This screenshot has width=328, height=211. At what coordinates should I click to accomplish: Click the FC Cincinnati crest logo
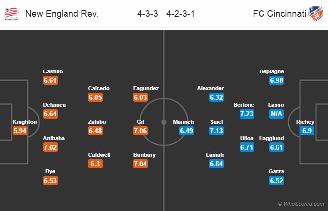[x=316, y=13]
